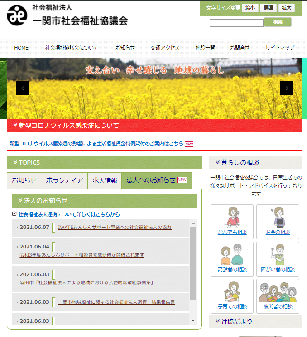The height and width of the screenshot is (337, 307).
Task: Click the 社協だより section header
Action: [256, 322]
